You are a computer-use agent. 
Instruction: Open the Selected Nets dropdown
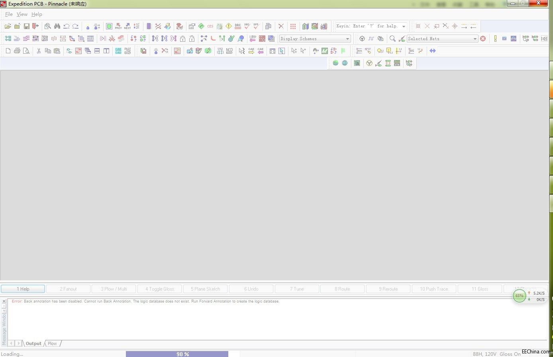(475, 39)
